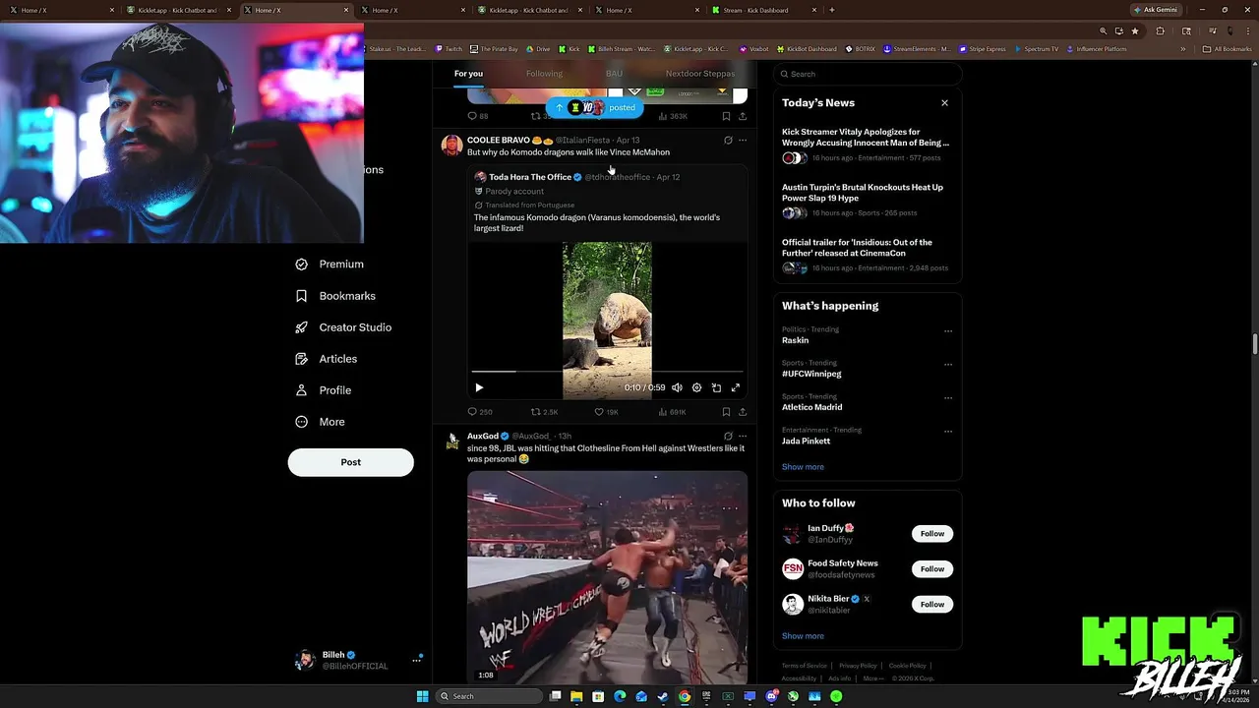Show more Who to follow suggestions
The height and width of the screenshot is (708, 1259).
[x=803, y=636]
